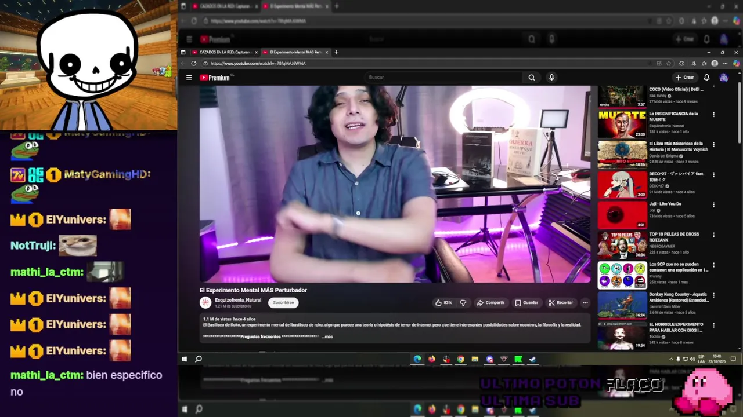Open the Joji - Like You Do thumbnail
This screenshot has height=417, width=743.
[622, 214]
